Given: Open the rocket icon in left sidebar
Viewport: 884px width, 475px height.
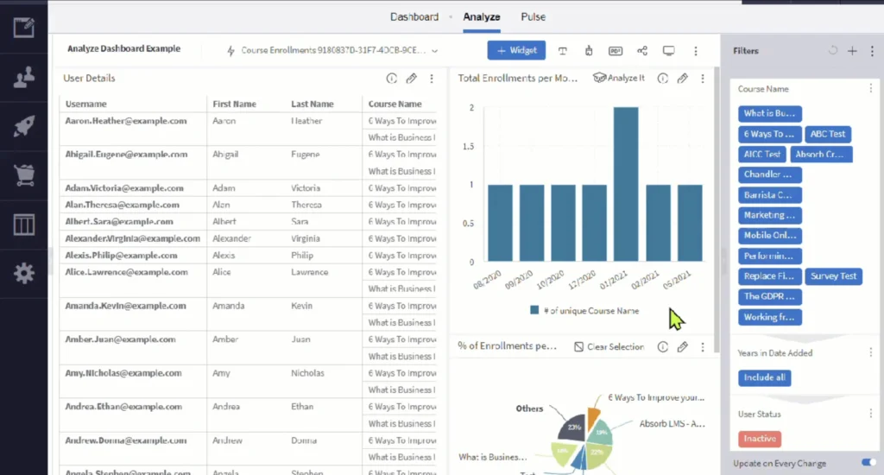Looking at the screenshot, I should [x=23, y=127].
